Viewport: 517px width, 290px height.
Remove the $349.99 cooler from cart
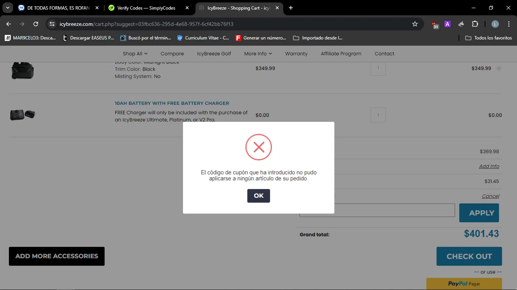pyautogui.click(x=499, y=68)
